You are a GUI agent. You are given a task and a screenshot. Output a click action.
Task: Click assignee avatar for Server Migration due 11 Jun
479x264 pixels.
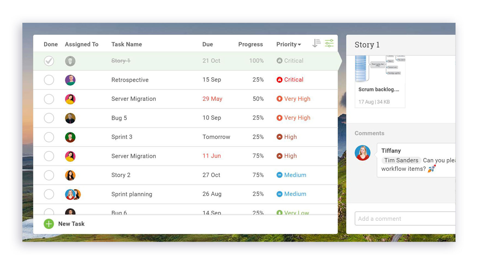(x=70, y=156)
